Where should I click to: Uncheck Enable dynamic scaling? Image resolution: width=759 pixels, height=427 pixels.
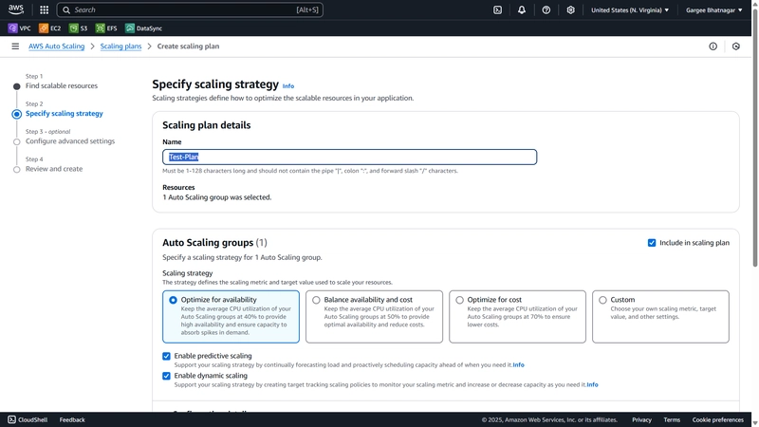tap(167, 376)
